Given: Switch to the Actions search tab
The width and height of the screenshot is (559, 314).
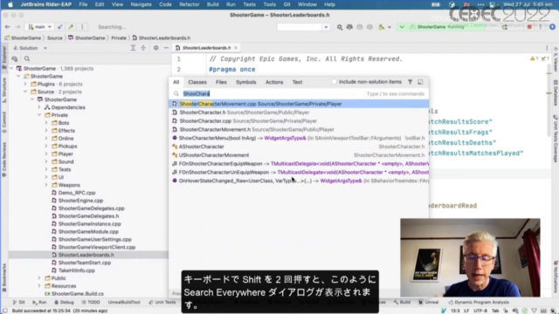Looking at the screenshot, I should pos(274,82).
